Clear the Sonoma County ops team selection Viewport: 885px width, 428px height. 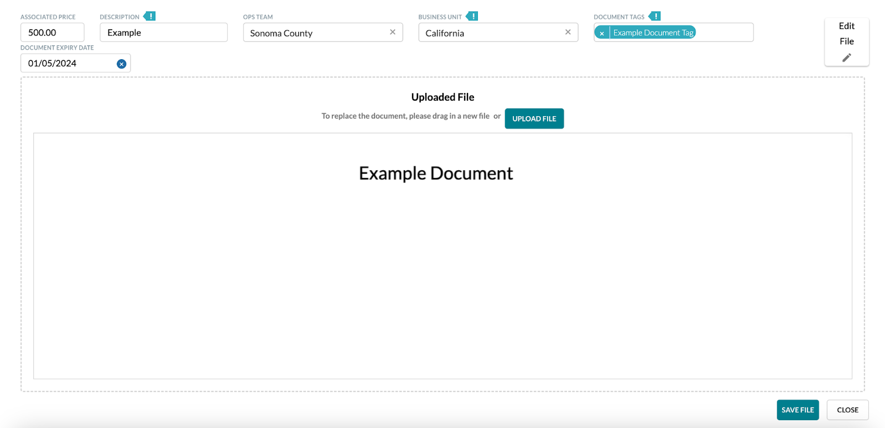point(393,32)
